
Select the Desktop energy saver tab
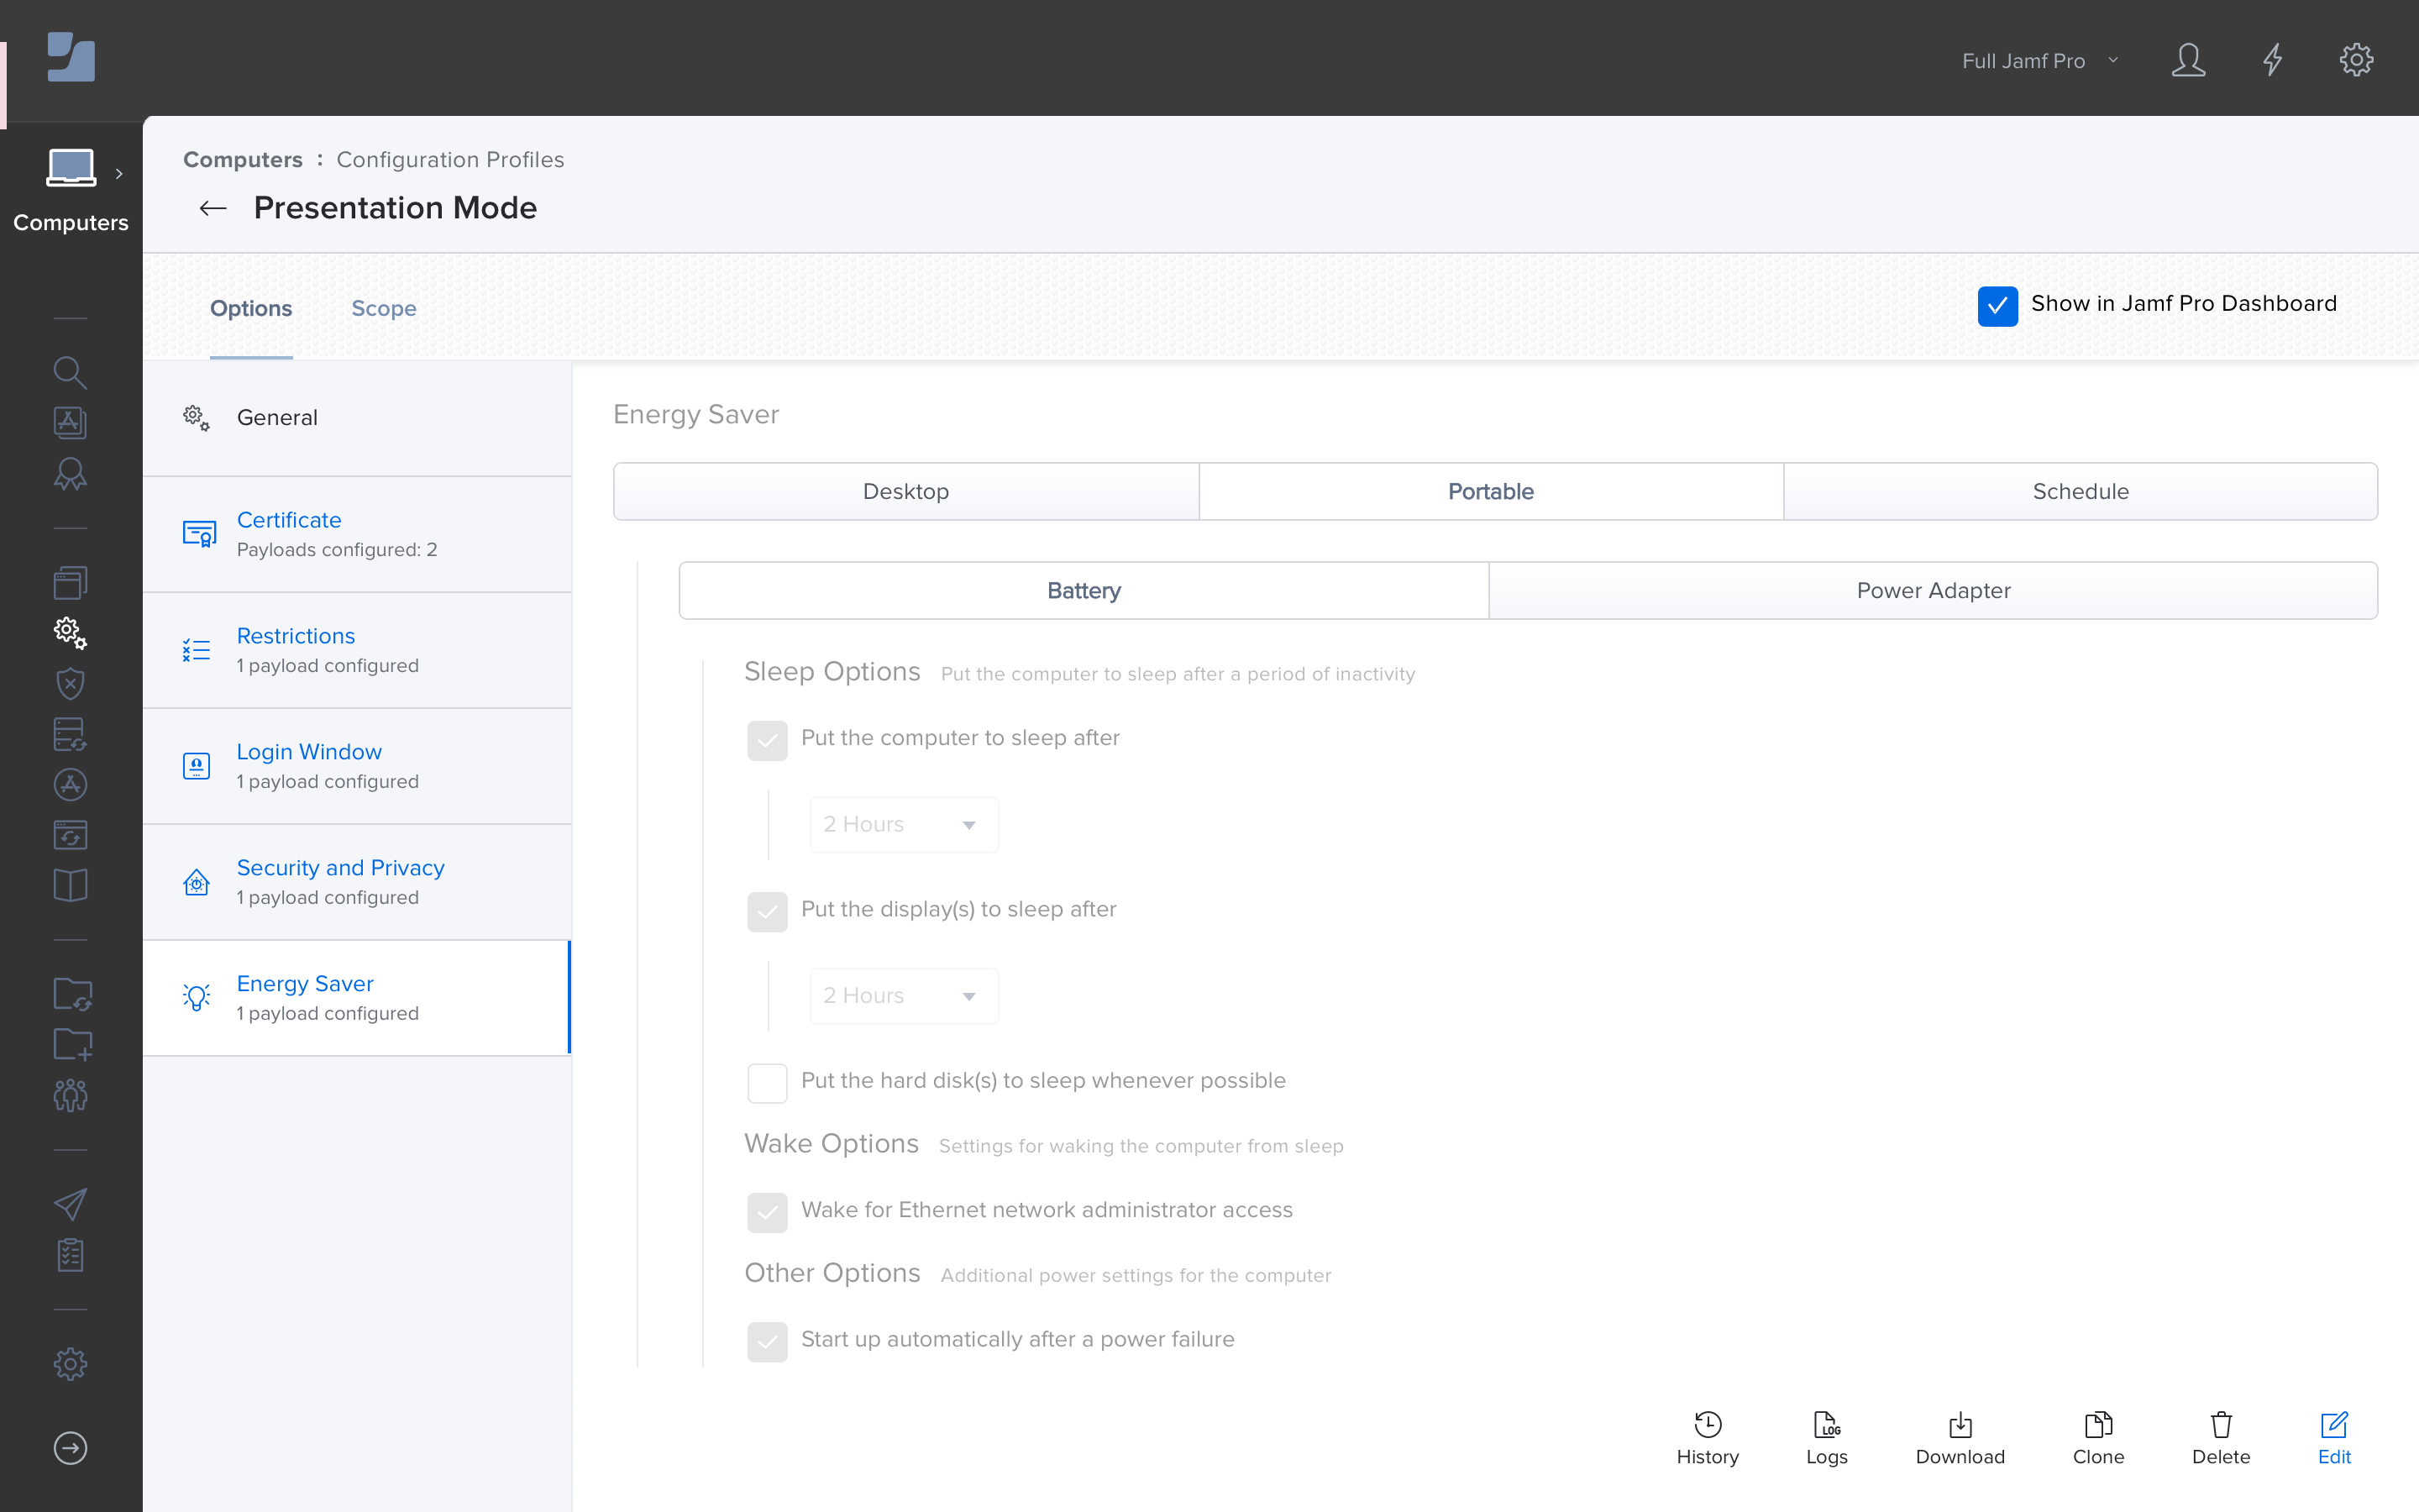[905, 491]
